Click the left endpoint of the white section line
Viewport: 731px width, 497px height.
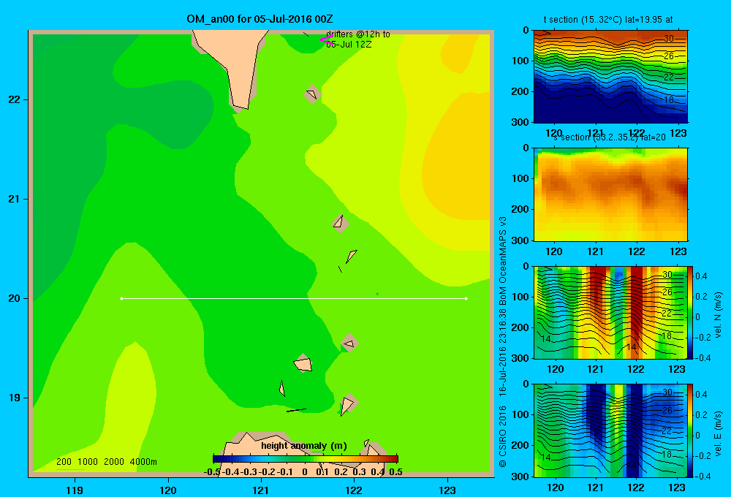click(121, 298)
